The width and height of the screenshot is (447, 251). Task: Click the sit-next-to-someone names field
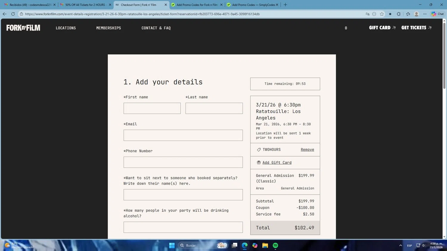[183, 195]
